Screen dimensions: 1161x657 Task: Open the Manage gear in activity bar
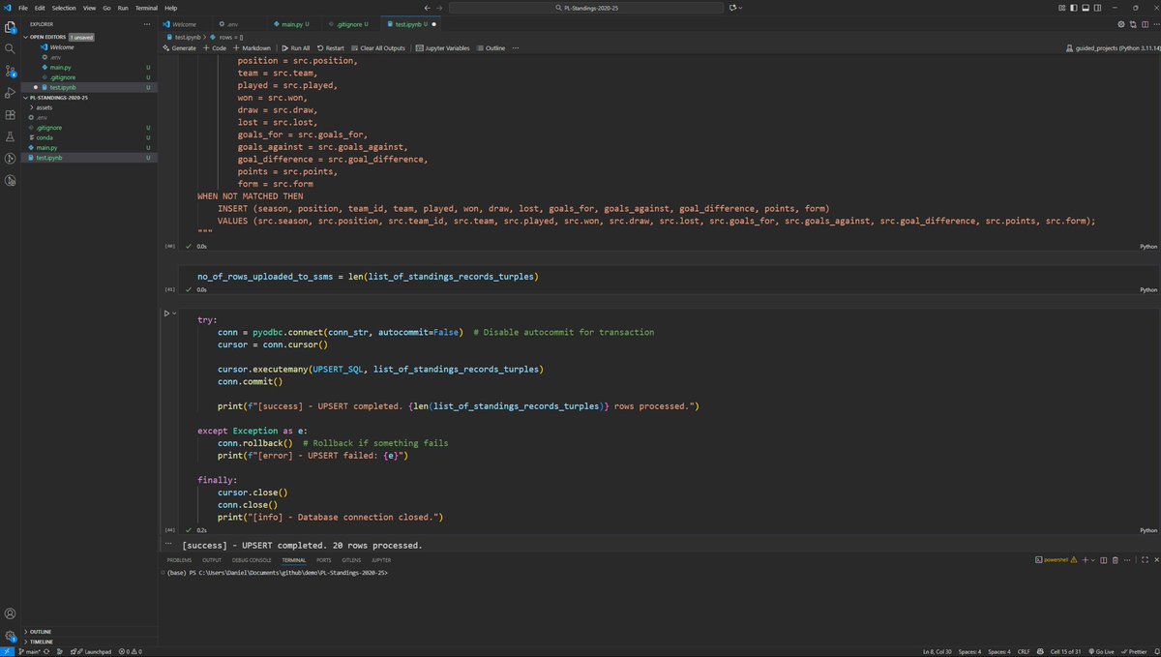pos(10,636)
